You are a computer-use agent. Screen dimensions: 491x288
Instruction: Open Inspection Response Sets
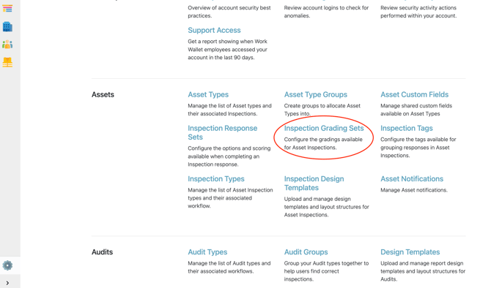pos(222,132)
